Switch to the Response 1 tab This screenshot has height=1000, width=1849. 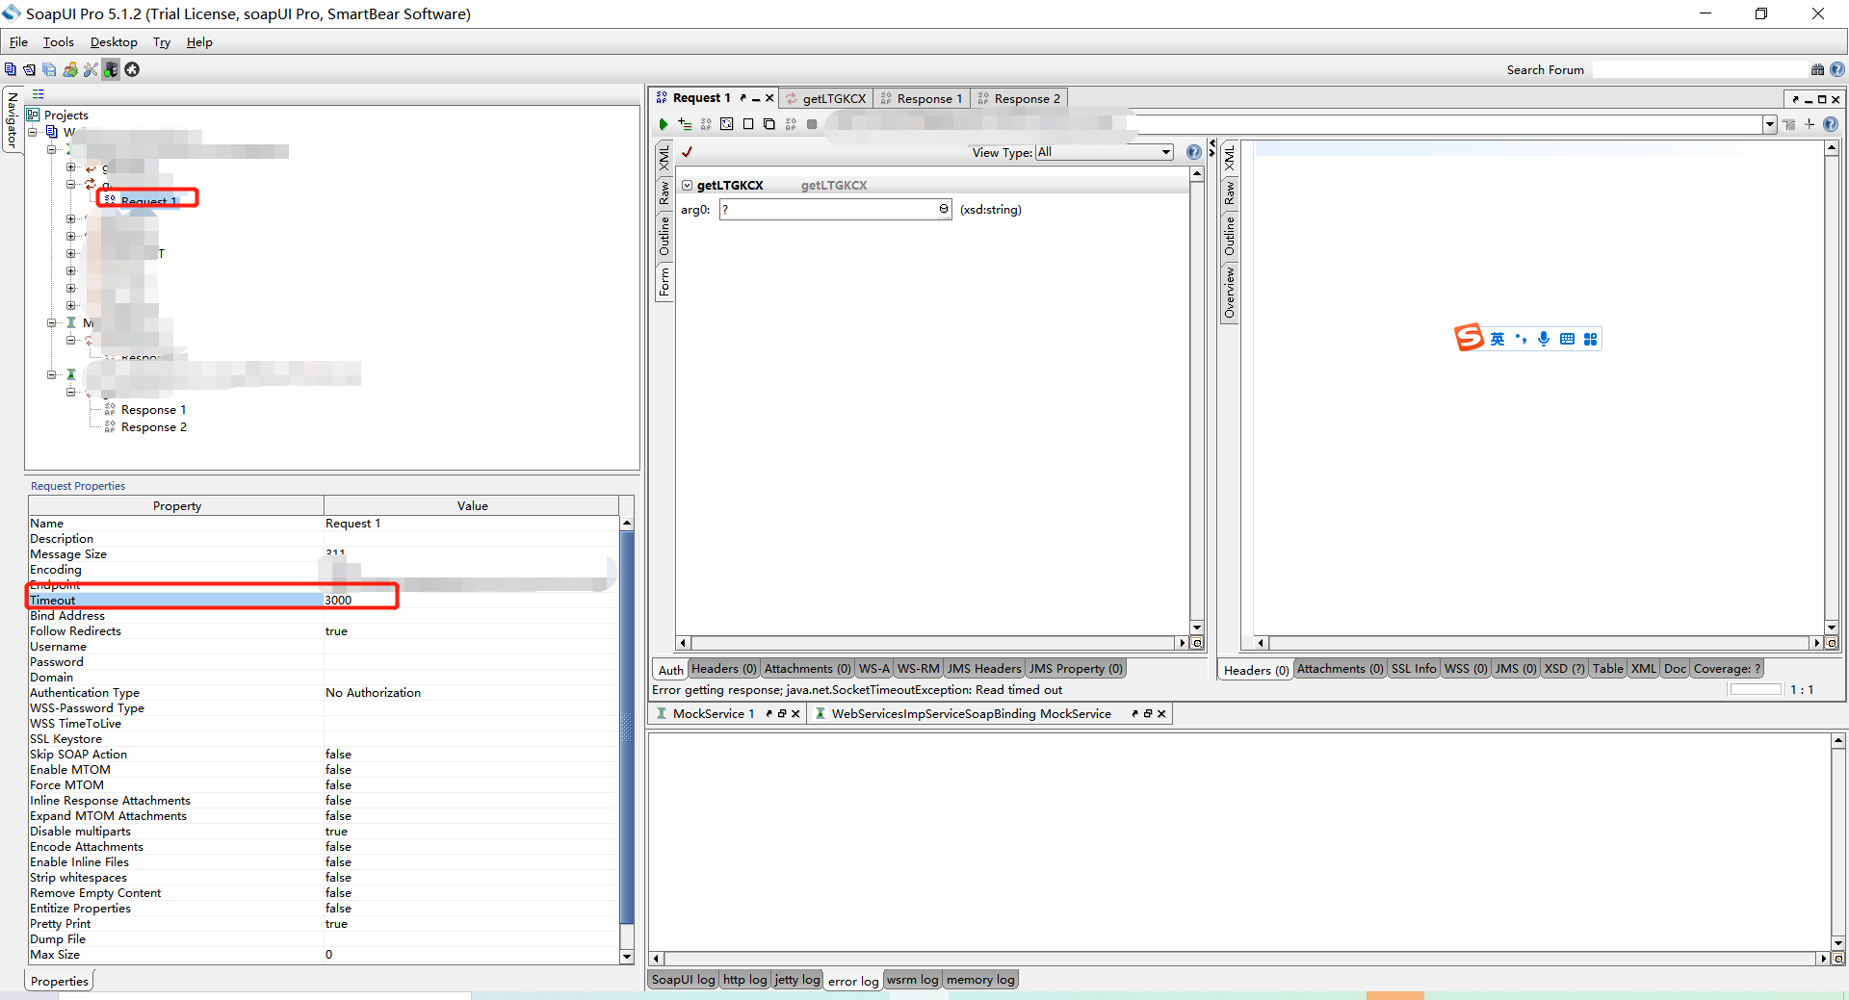click(922, 98)
